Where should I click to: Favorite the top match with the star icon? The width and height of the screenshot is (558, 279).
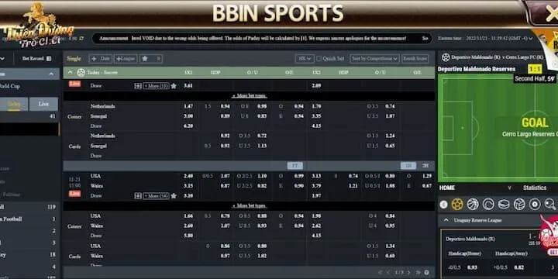coord(174,86)
